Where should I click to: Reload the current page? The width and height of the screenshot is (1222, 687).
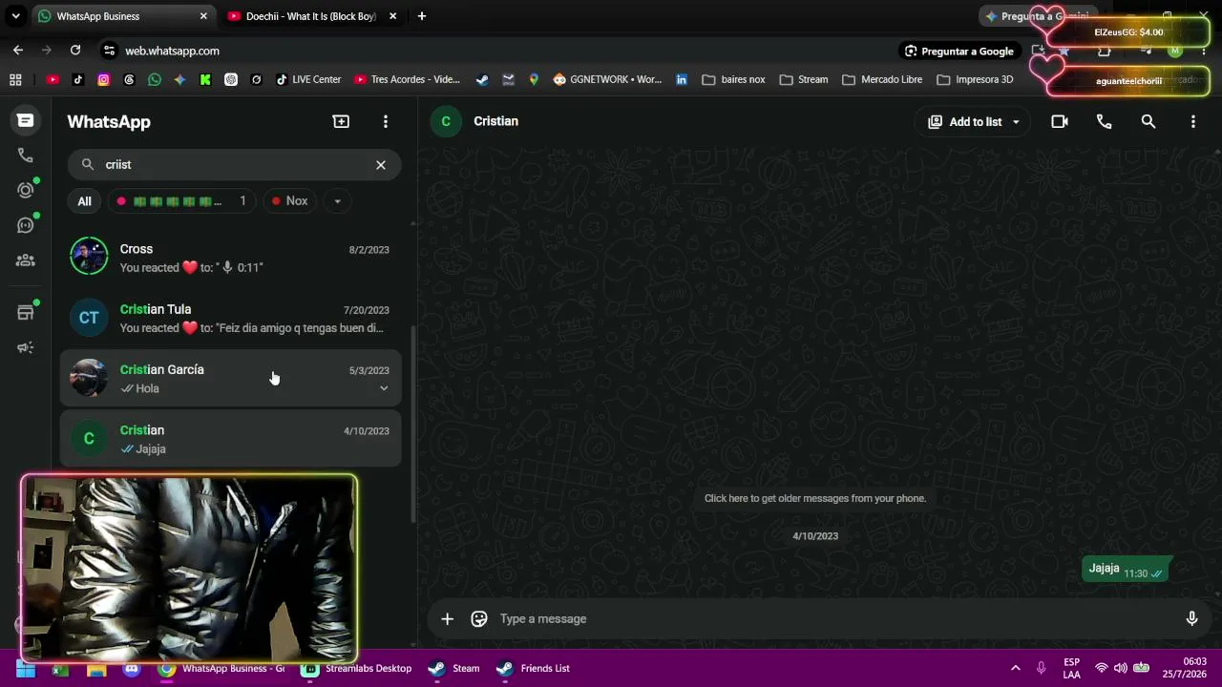[x=75, y=51]
